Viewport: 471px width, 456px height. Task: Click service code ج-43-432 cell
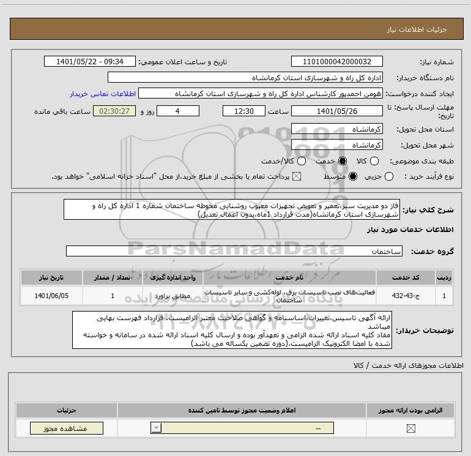point(406,296)
